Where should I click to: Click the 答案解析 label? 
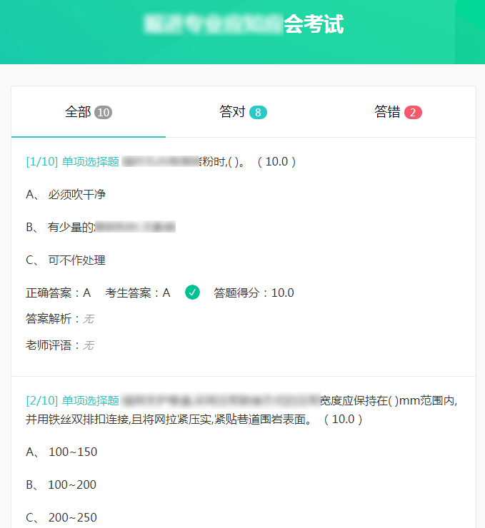click(49, 318)
